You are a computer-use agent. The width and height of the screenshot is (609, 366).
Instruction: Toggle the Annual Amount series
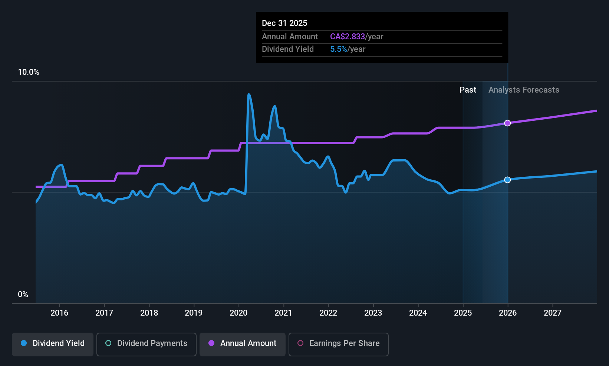click(x=243, y=345)
